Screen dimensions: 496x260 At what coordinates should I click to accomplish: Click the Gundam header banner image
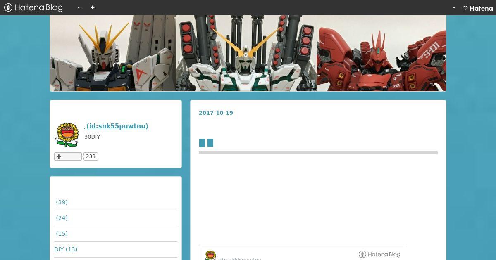tap(248, 53)
